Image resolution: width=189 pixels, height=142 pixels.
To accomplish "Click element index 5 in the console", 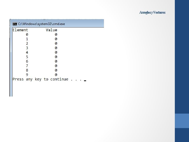I will tap(27, 57).
